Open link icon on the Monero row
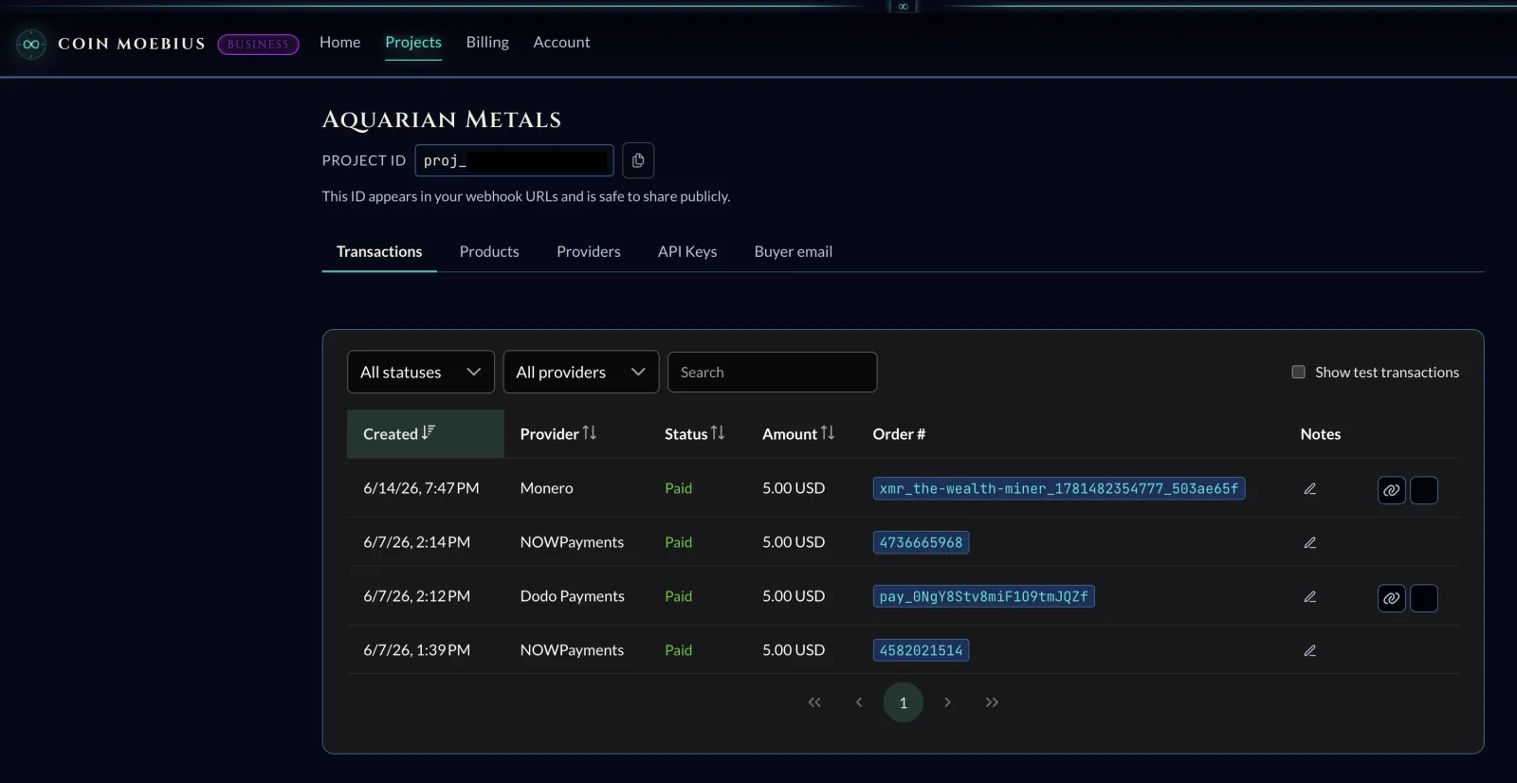This screenshot has height=783, width=1517. click(x=1391, y=490)
